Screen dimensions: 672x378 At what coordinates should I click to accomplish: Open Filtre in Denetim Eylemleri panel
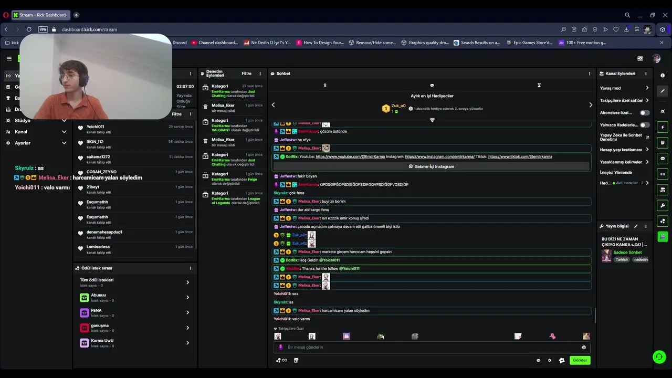click(246, 73)
